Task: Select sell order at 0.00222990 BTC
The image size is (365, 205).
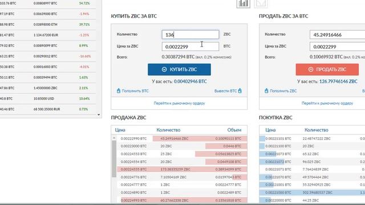Action: tap(182, 138)
